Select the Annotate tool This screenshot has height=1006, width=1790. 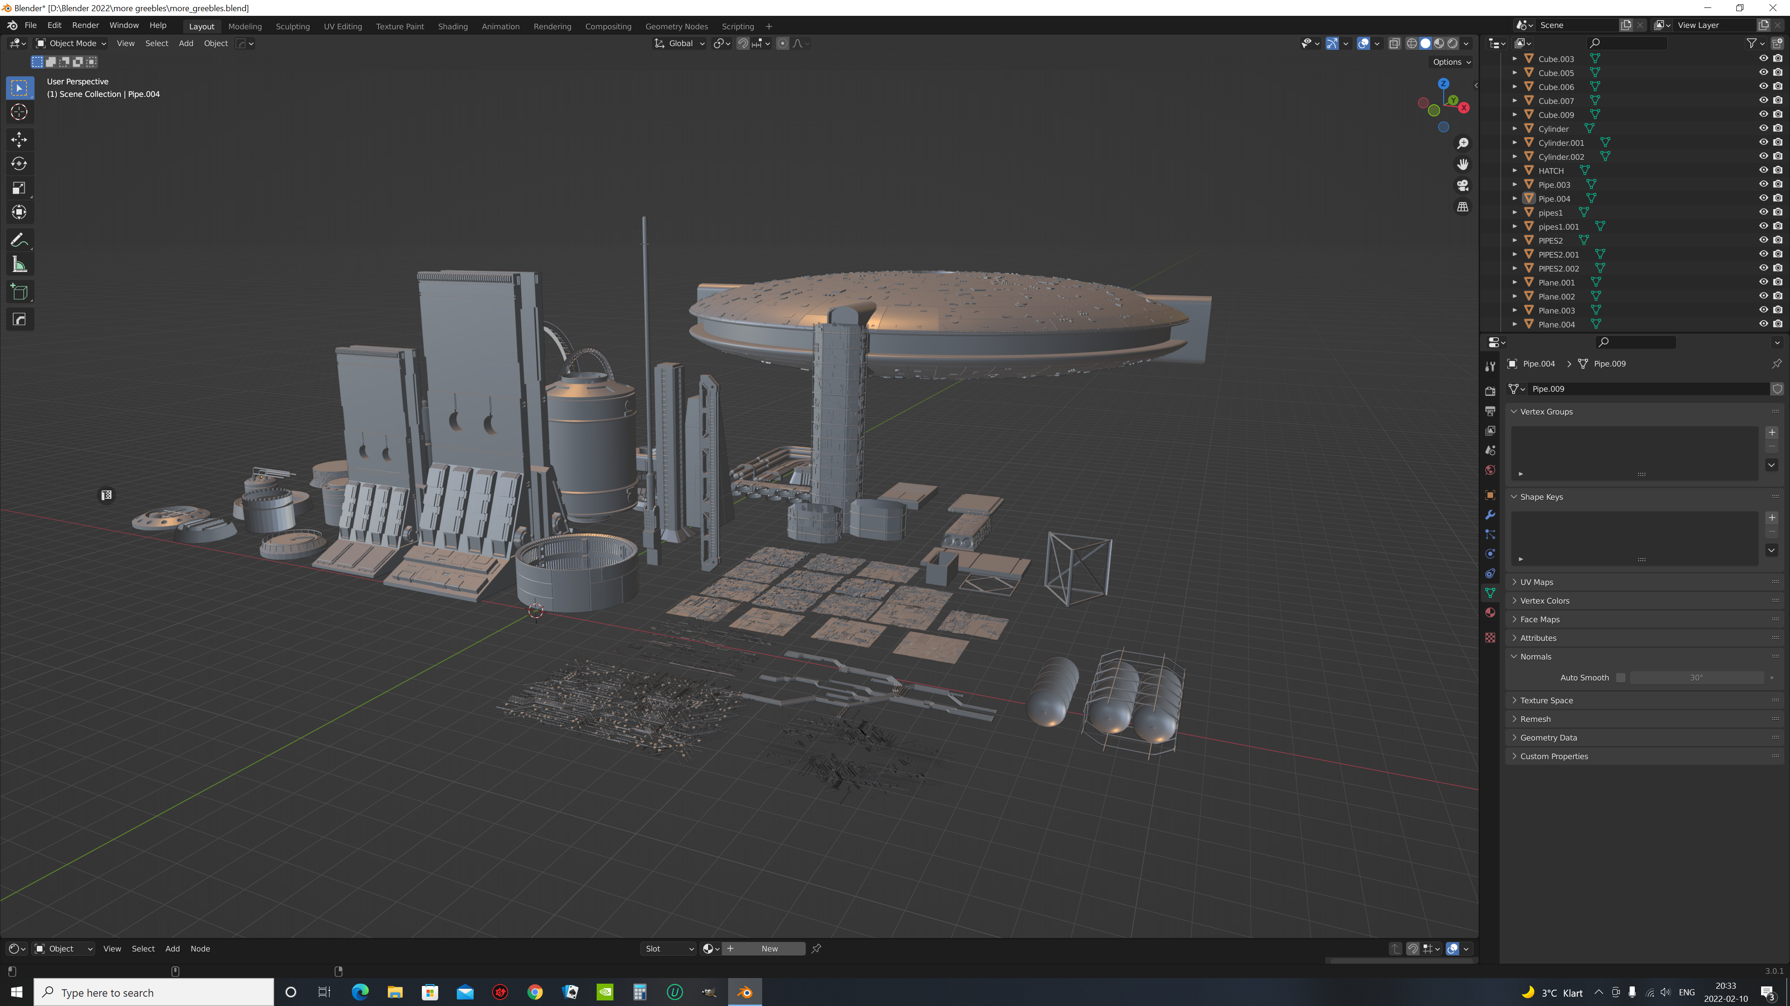(19, 239)
